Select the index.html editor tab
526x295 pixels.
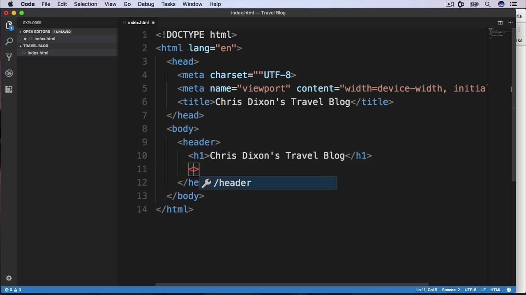tap(138, 23)
